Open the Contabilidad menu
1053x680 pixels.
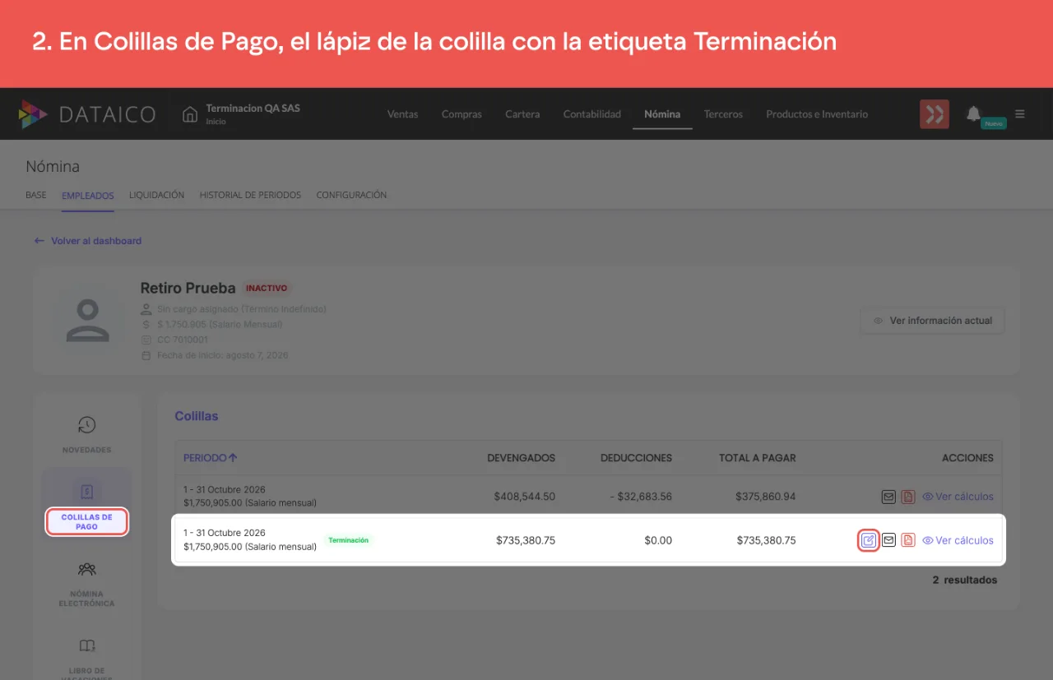(592, 114)
